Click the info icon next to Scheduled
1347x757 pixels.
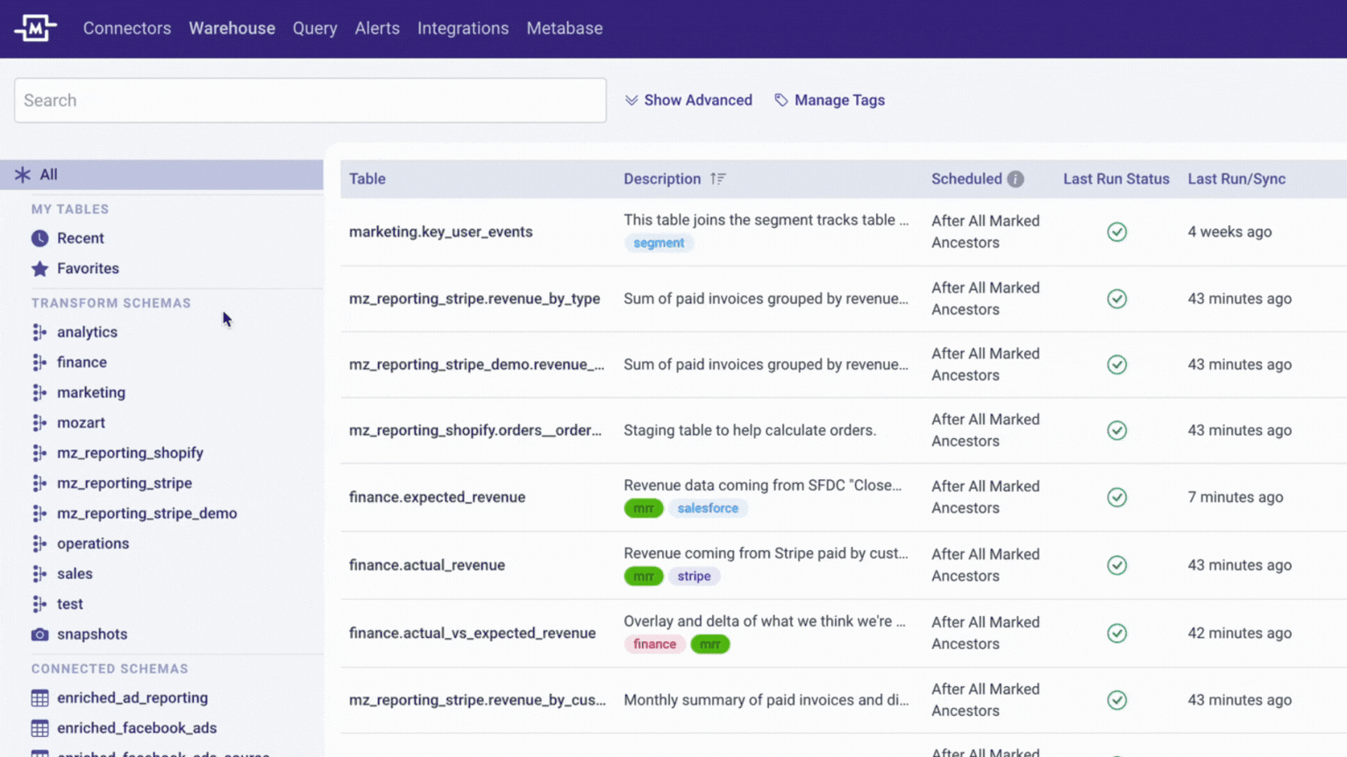tap(1016, 179)
